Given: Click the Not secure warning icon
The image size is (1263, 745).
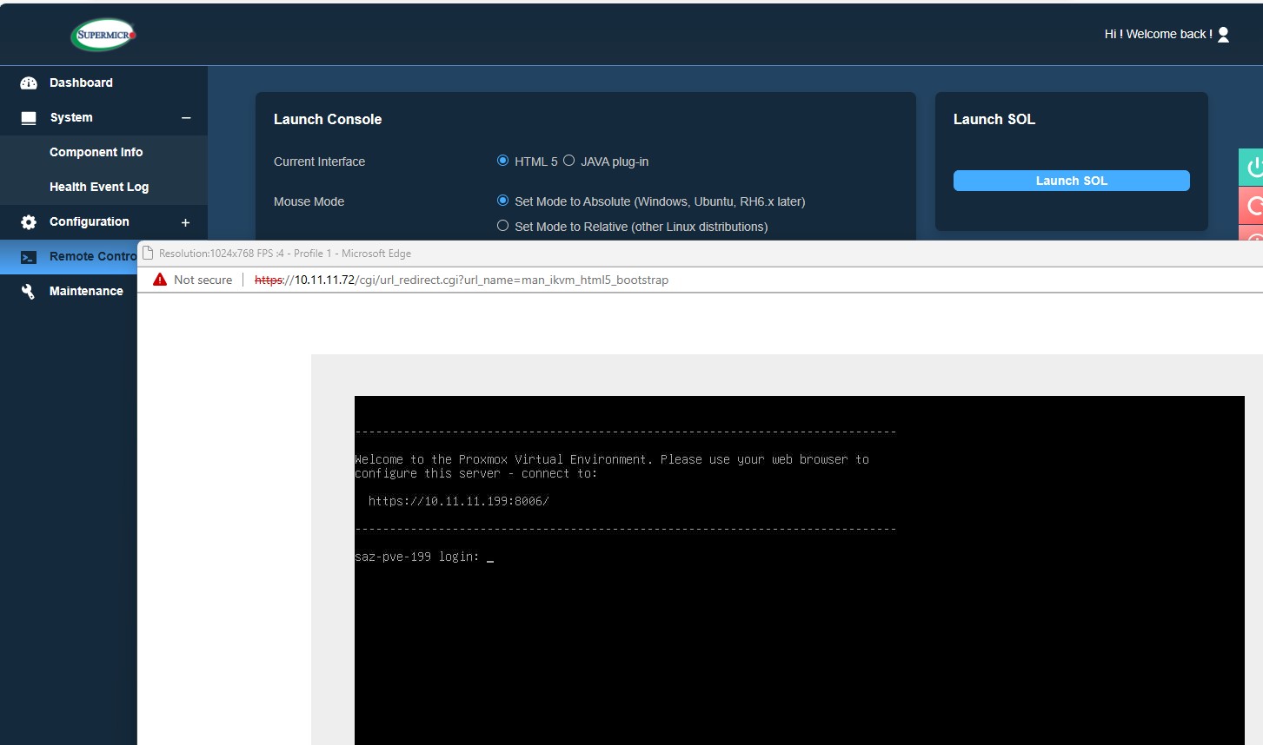Looking at the screenshot, I should coord(160,280).
